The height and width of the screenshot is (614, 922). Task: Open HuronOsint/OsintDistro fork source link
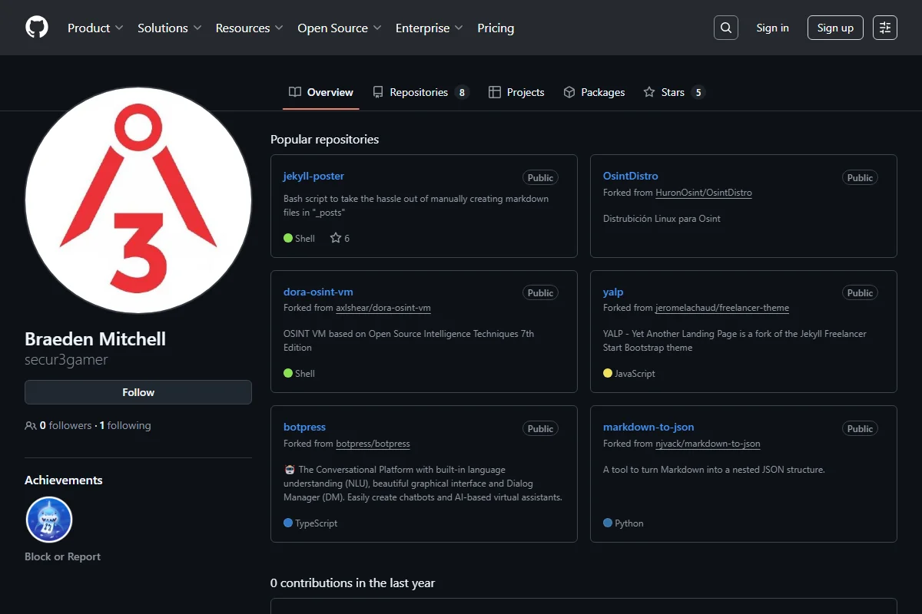pos(704,193)
